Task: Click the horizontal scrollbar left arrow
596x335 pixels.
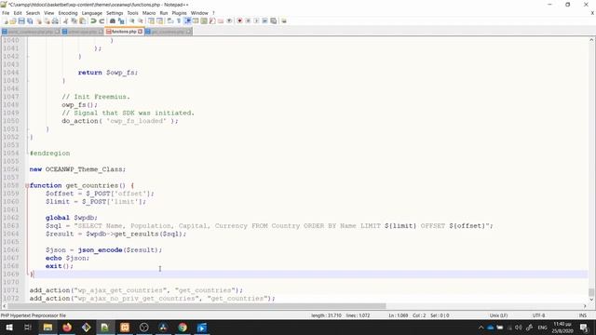Action: pos(4,306)
